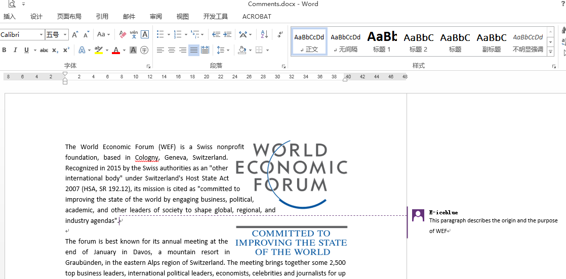This screenshot has height=279, width=566.
Task: Toggle character border
Action: pyautogui.click(x=145, y=34)
